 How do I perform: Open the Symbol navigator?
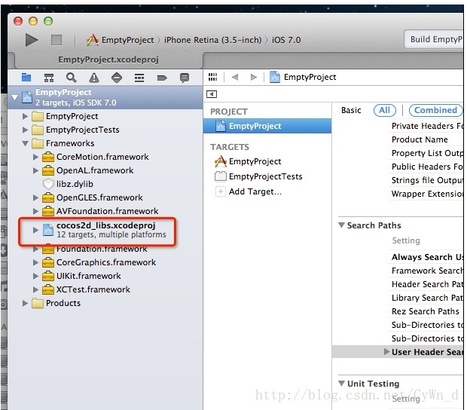point(49,78)
